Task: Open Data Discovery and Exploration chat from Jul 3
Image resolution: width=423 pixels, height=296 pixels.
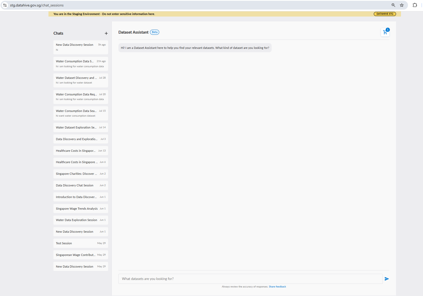Action: click(81, 139)
